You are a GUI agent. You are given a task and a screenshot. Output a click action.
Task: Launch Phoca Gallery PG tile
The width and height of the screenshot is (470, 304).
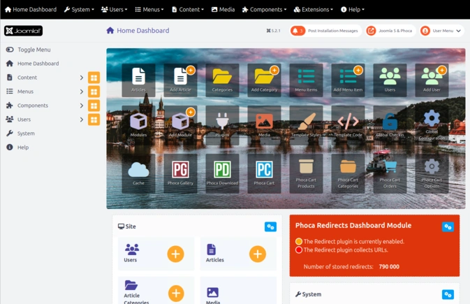180,173
